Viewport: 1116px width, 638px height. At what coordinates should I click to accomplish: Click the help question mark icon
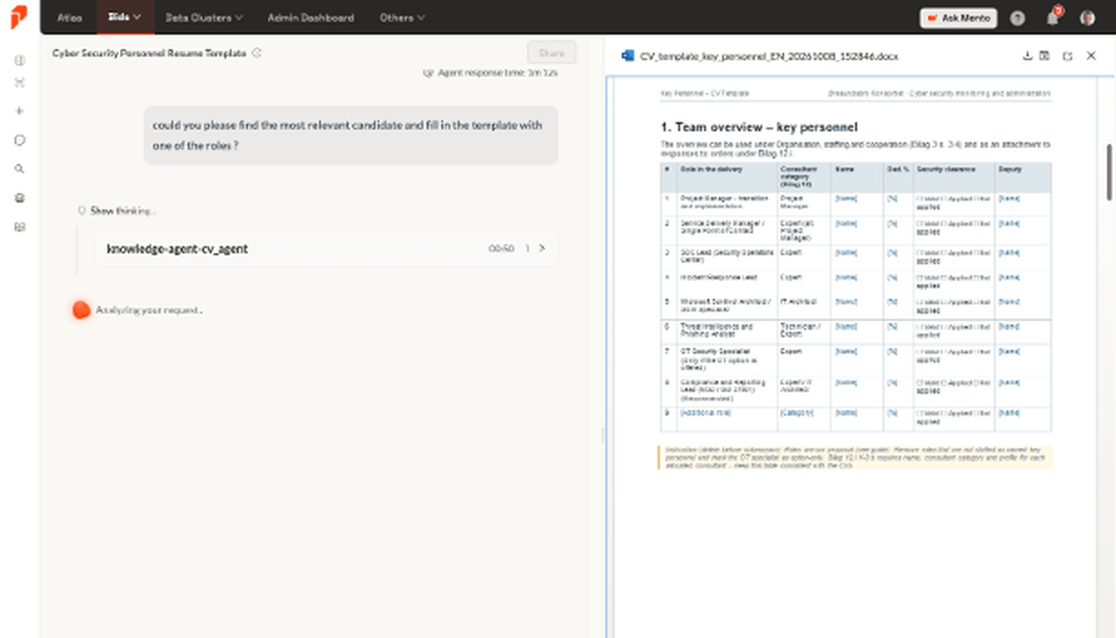pyautogui.click(x=1018, y=18)
